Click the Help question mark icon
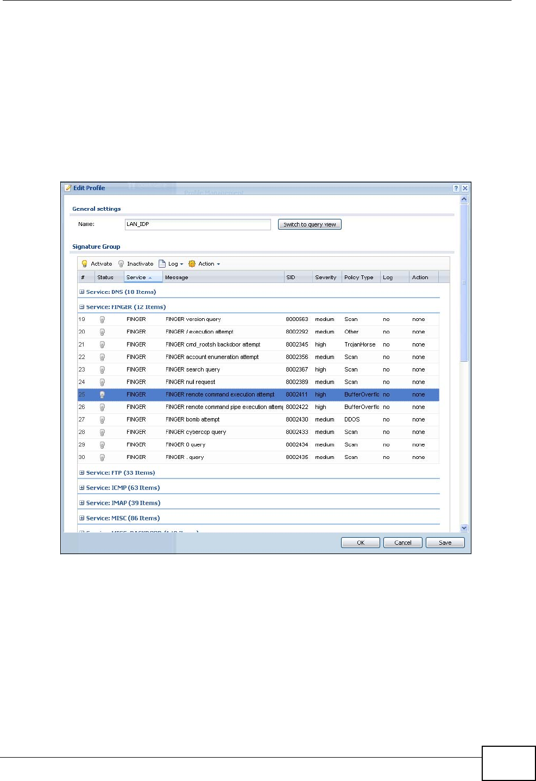The width and height of the screenshot is (536, 781). [456, 188]
